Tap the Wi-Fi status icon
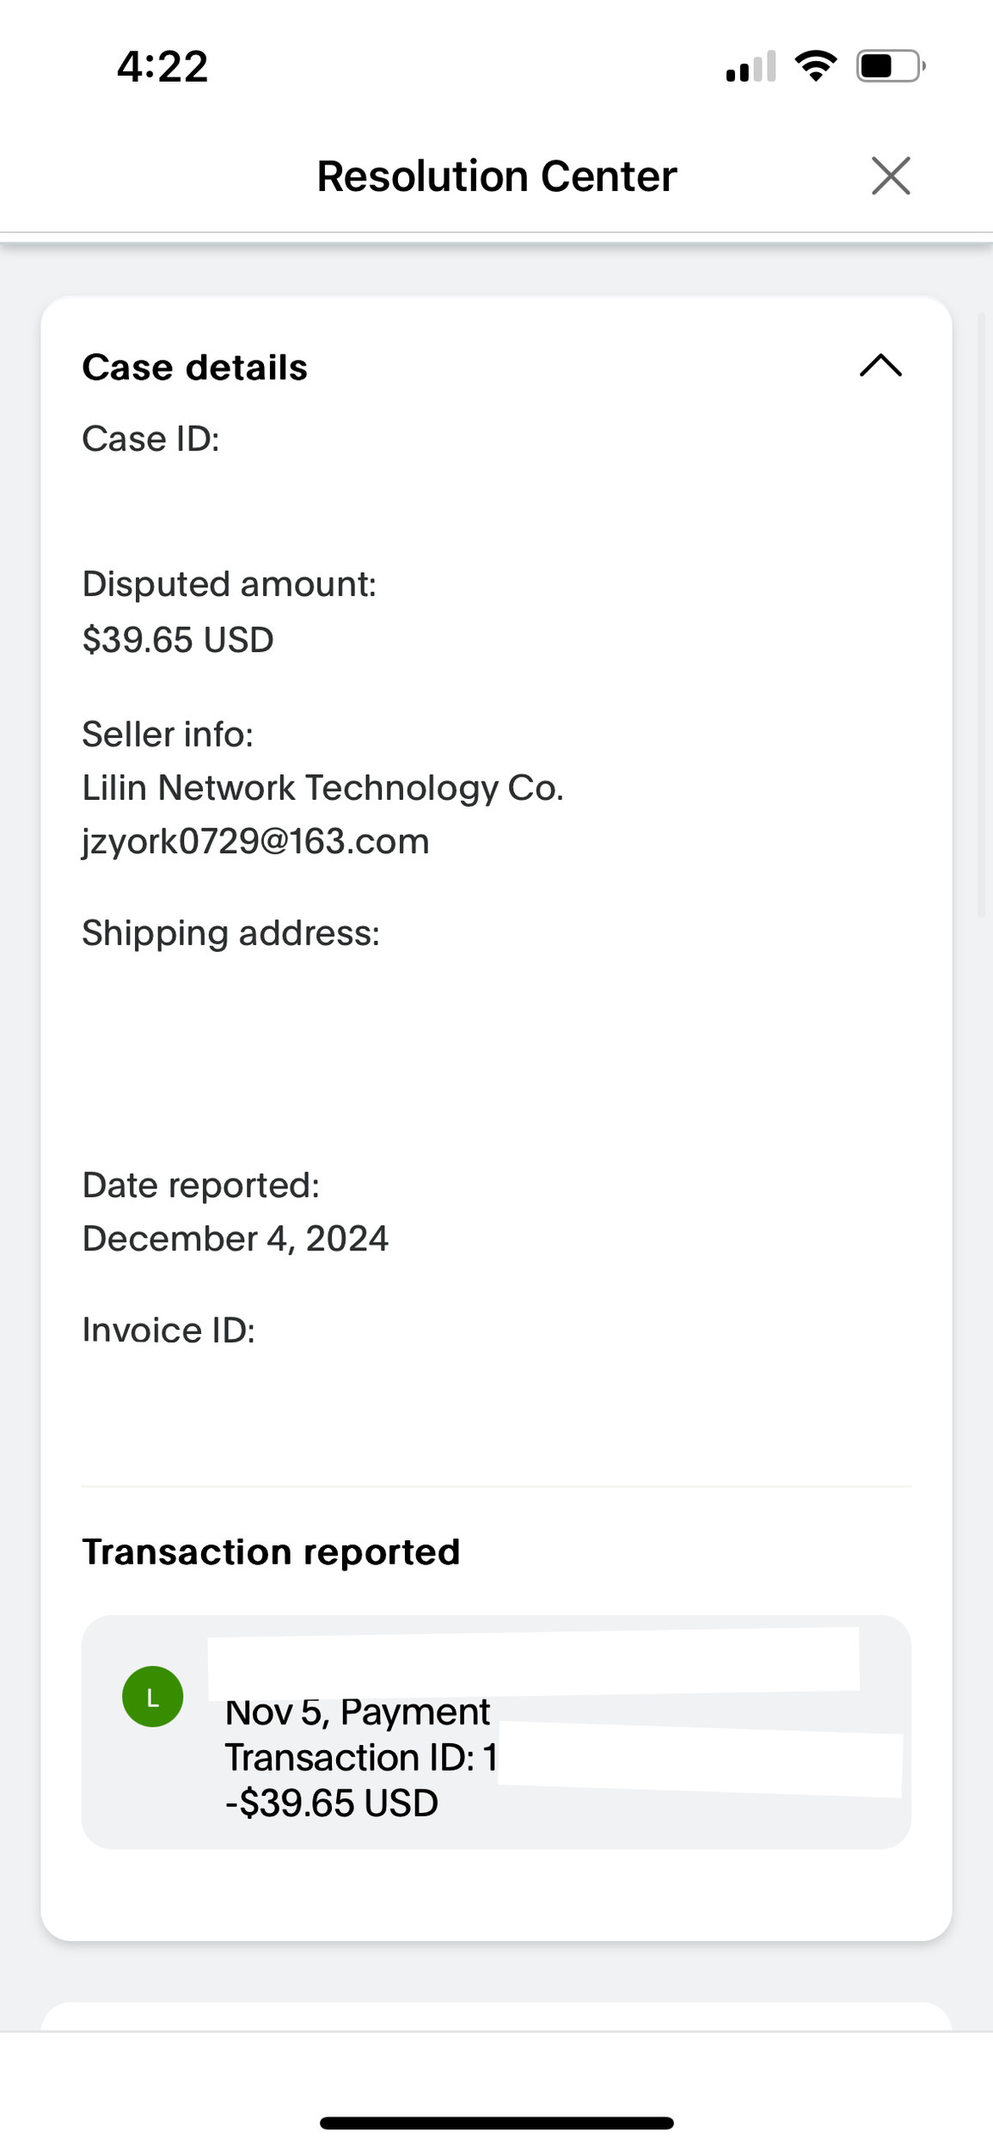Image resolution: width=993 pixels, height=2150 pixels. [815, 65]
